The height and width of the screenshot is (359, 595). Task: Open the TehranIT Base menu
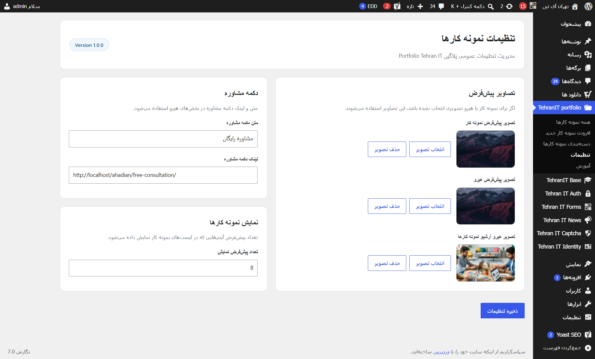pos(564,180)
